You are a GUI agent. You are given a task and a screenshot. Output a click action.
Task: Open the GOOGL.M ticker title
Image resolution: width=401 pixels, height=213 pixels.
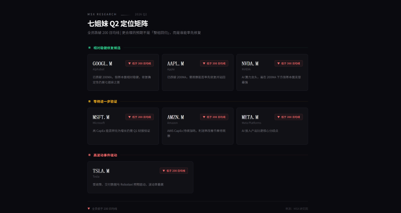[x=102, y=63]
